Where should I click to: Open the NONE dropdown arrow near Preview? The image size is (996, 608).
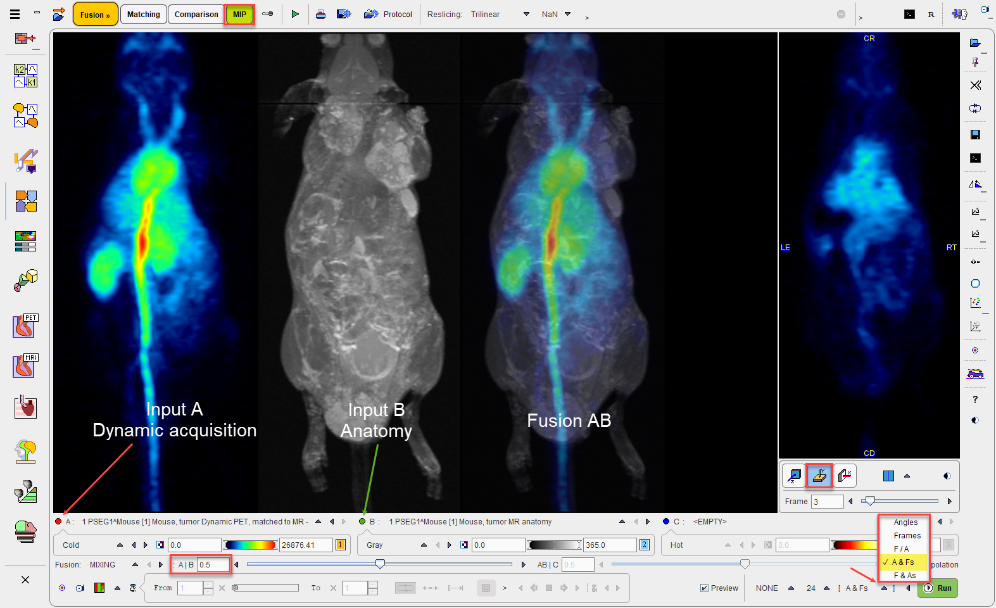tap(791, 588)
